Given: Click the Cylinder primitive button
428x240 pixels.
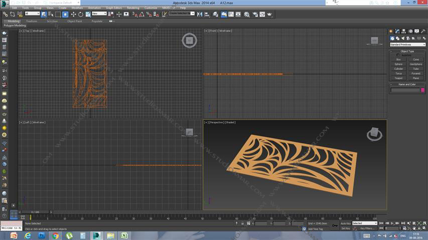Looking at the screenshot, I should 398,68.
